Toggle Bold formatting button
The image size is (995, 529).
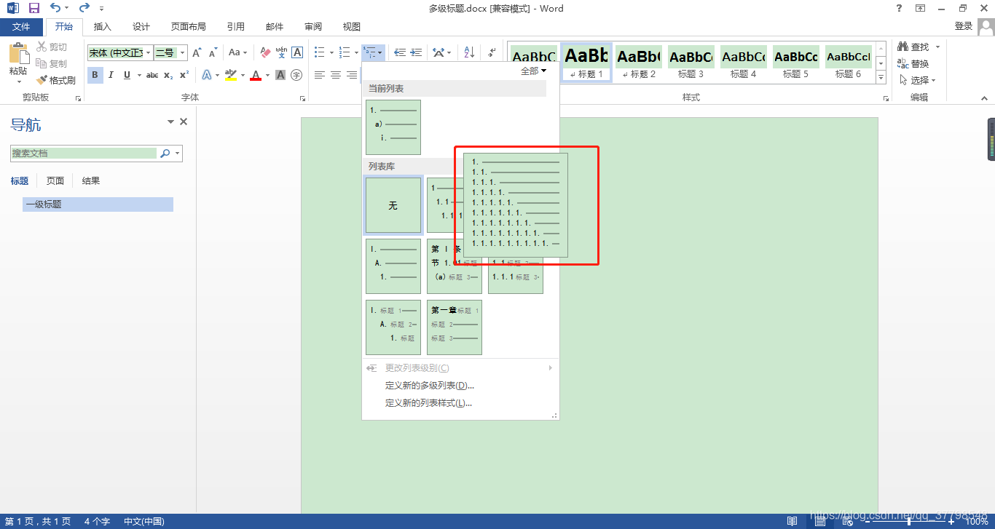(x=95, y=75)
